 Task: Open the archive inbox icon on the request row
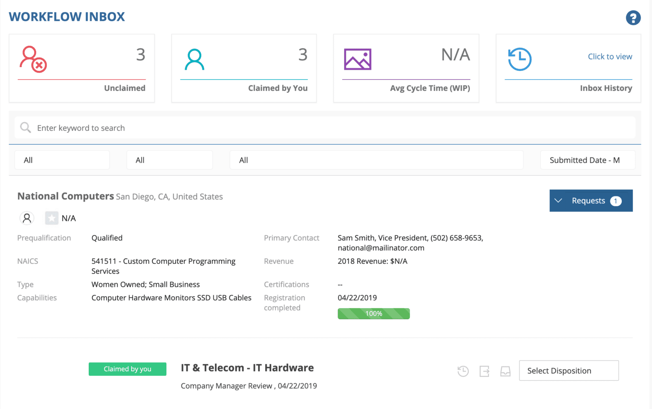(506, 371)
